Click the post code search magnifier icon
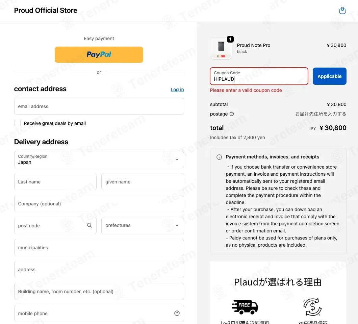358x324 pixels. (89, 225)
